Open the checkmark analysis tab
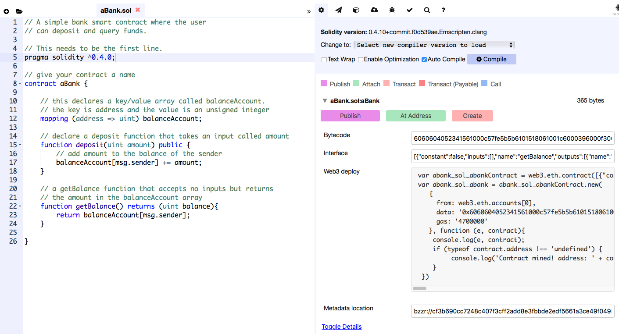The width and height of the screenshot is (619, 334). pyautogui.click(x=409, y=10)
